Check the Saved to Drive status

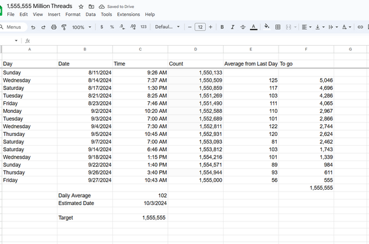[x=117, y=7]
